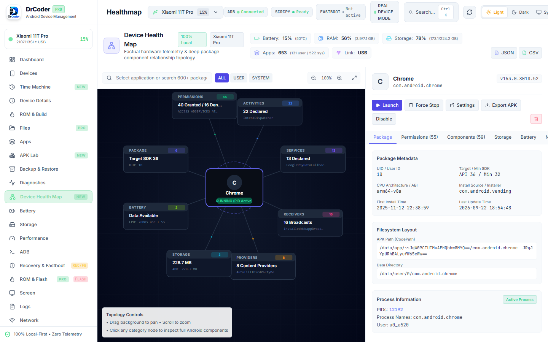Image resolution: width=548 pixels, height=342 pixels.
Task: Click the refresh icon in the top bar
Action: (x=470, y=12)
